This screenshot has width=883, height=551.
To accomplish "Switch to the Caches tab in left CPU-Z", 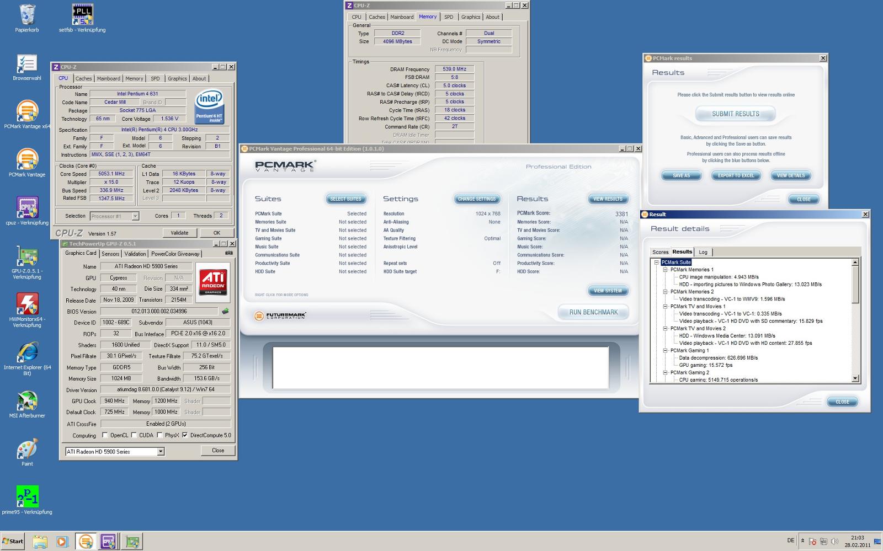I will (83, 78).
